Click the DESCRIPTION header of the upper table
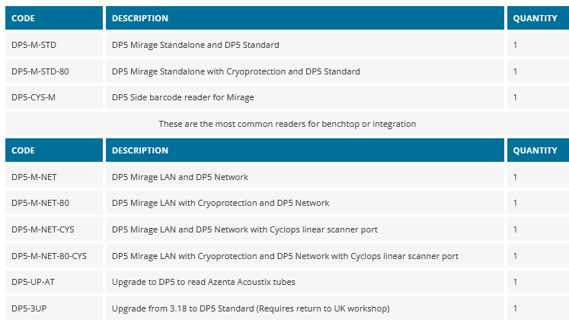Image resolution: width=569 pixels, height=332 pixels. [140, 18]
